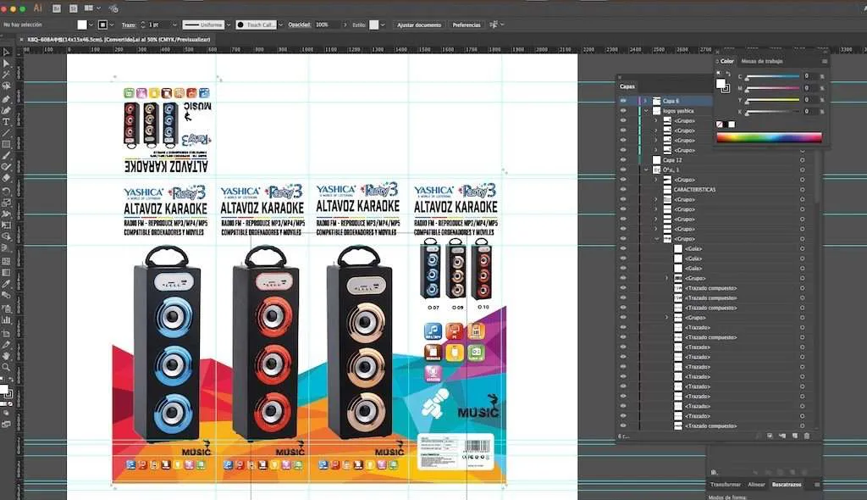Viewport: 867px width, 500px height.
Task: Select the Zoom tool
Action: point(6,367)
